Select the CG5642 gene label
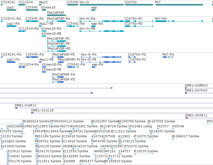 [73, 2]
